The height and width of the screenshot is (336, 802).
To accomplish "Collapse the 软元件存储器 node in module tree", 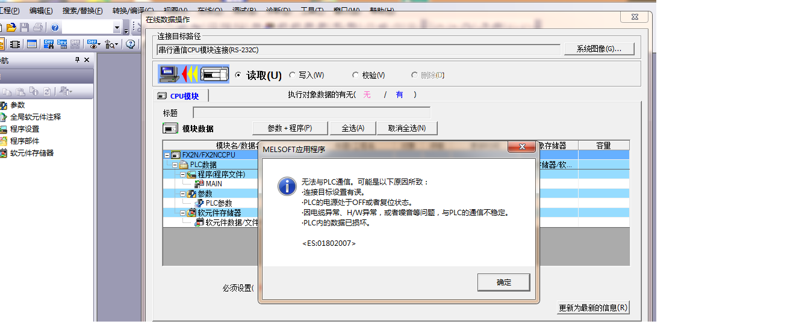I will coord(183,213).
